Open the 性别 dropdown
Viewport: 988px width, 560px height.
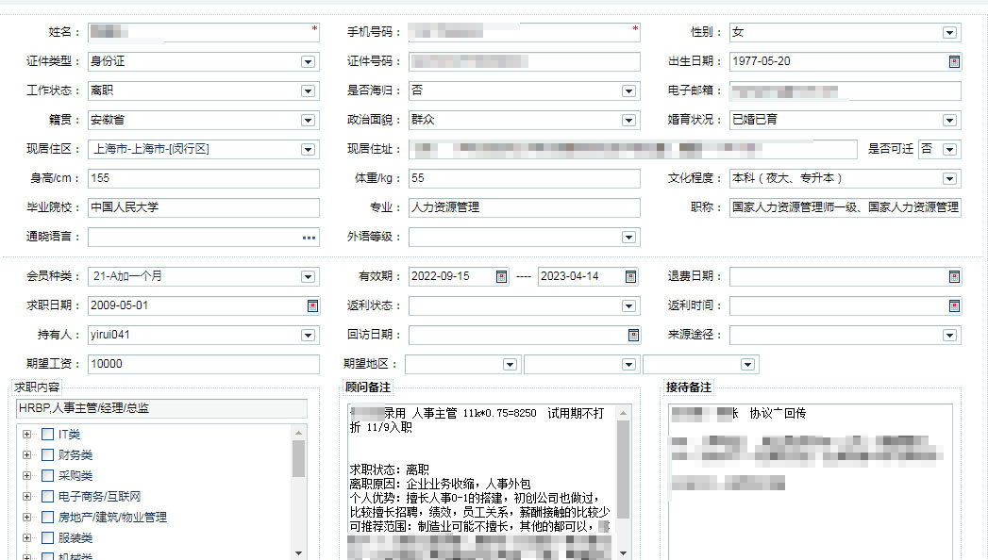(x=949, y=33)
